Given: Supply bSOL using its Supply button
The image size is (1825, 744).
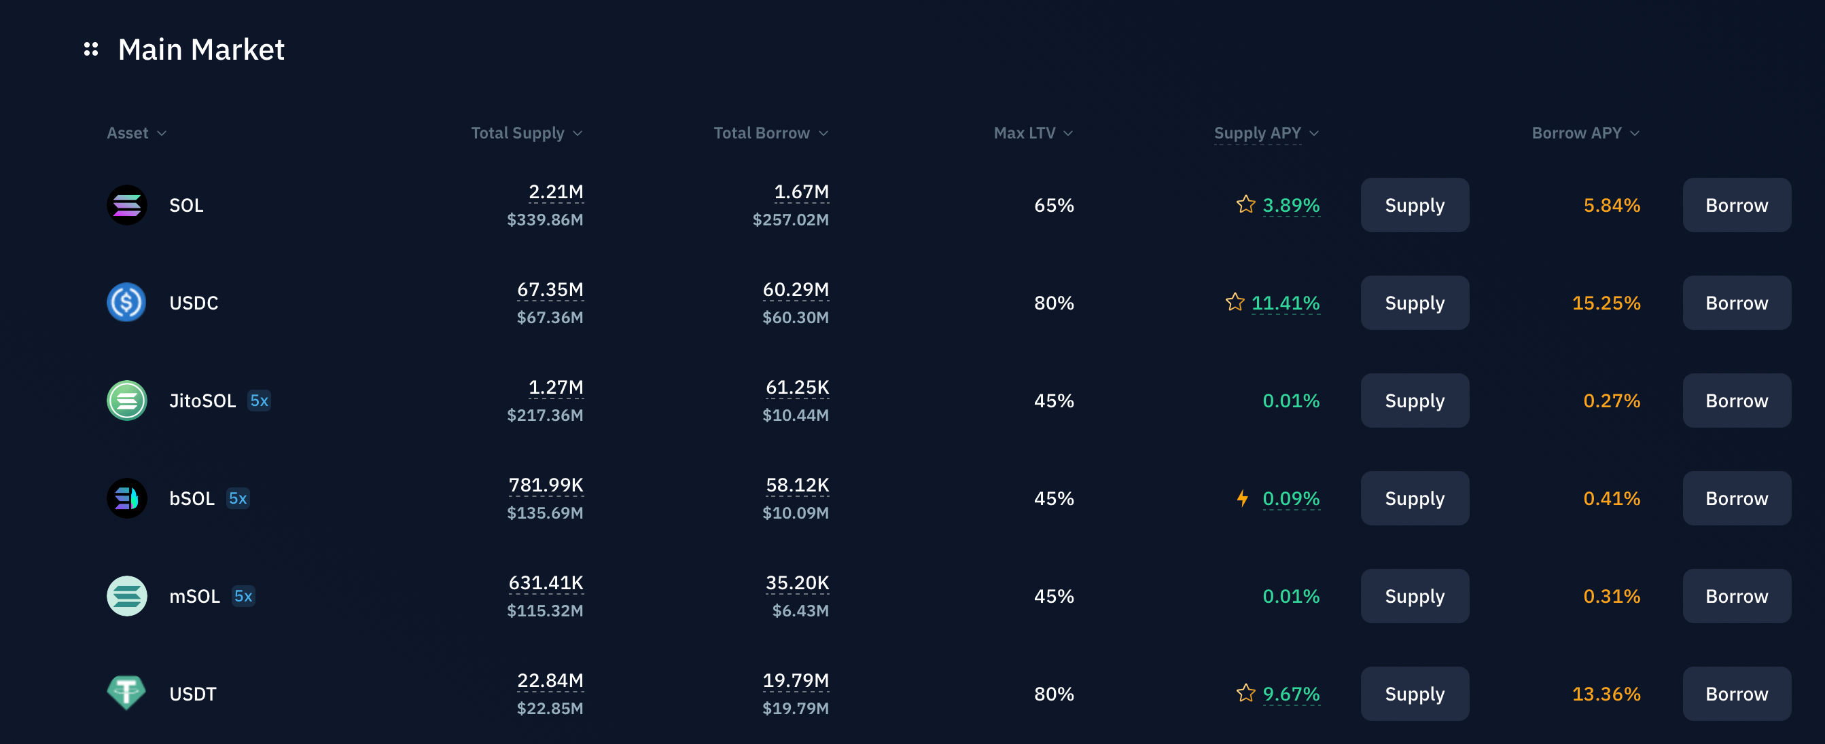Looking at the screenshot, I should click(x=1415, y=498).
